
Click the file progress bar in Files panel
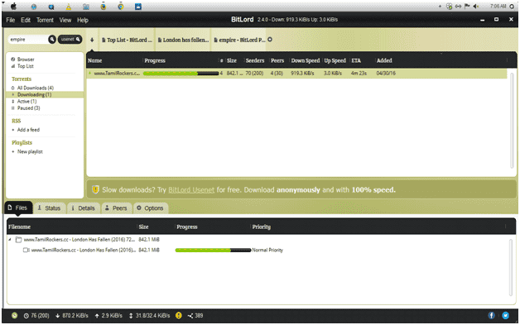(213, 250)
